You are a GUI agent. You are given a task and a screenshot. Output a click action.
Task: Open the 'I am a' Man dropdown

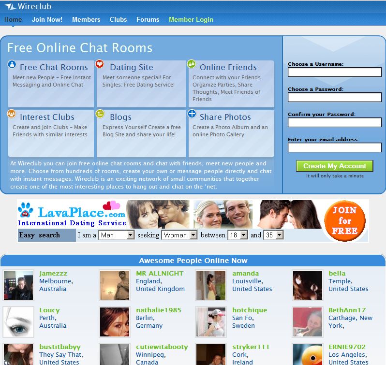pos(117,235)
